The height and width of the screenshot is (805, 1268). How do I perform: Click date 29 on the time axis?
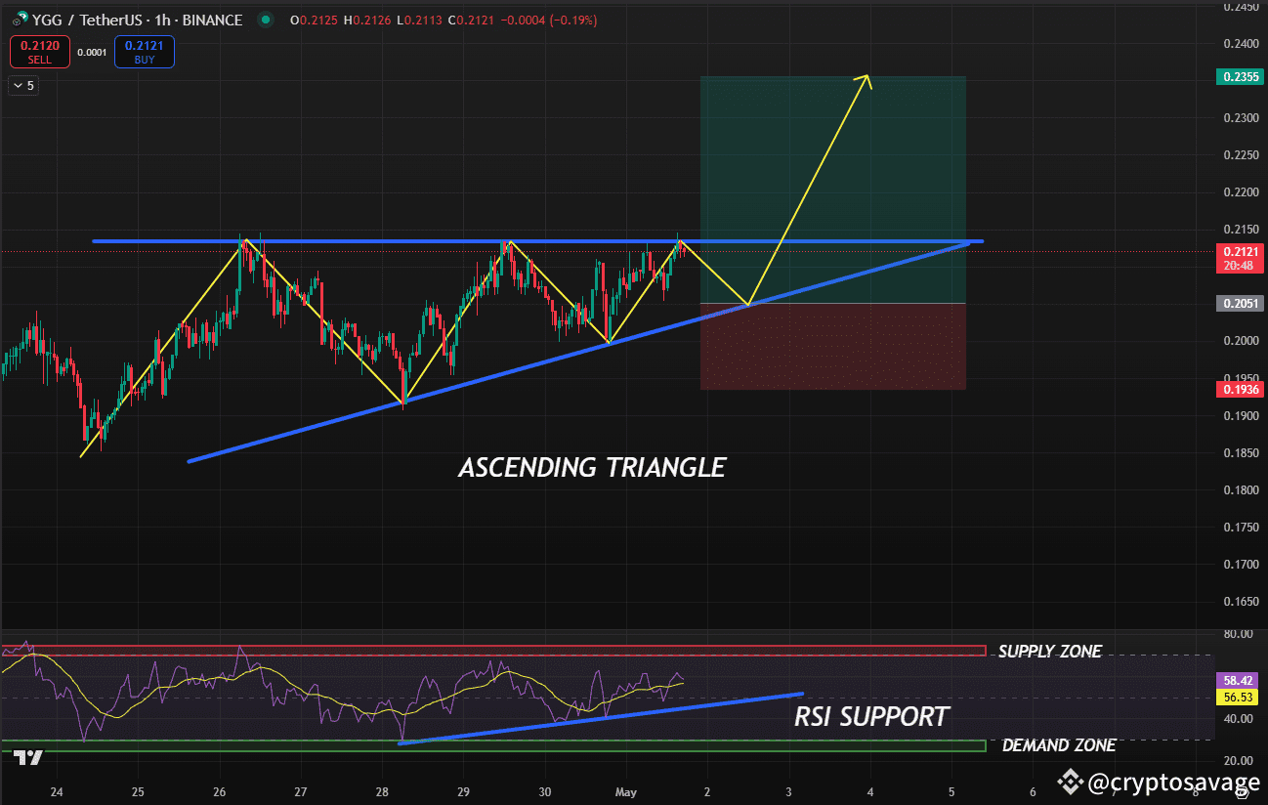pos(464,791)
